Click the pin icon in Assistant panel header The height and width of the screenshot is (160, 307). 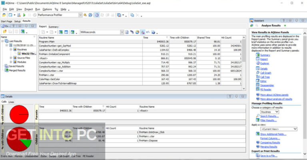(x=297, y=20)
